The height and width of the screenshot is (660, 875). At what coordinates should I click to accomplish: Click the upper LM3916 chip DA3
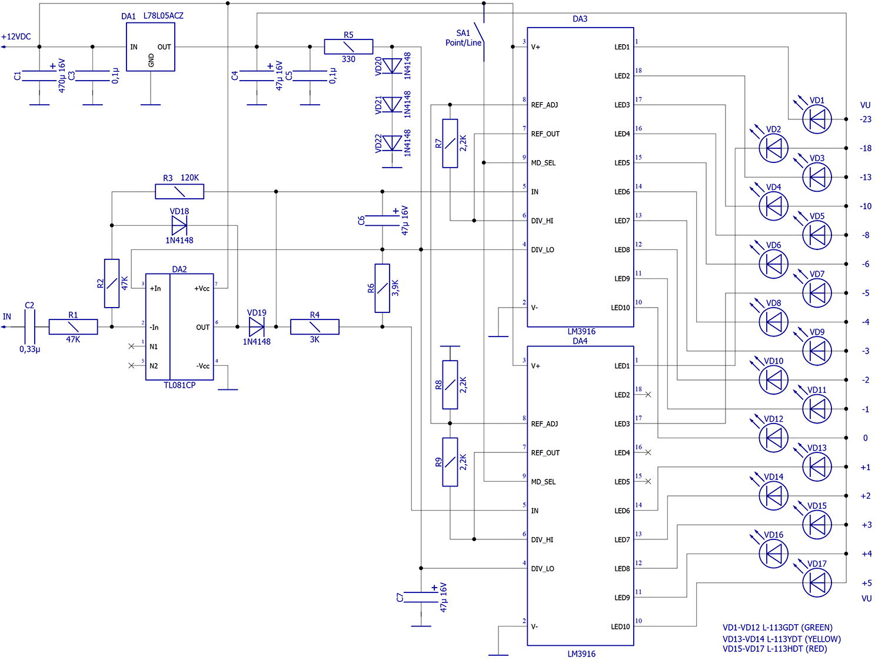pos(580,176)
